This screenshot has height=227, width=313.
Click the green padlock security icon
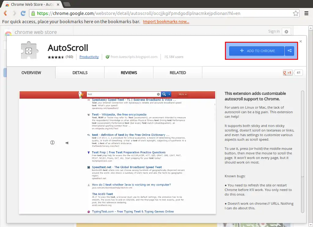pyautogui.click(x=33, y=13)
